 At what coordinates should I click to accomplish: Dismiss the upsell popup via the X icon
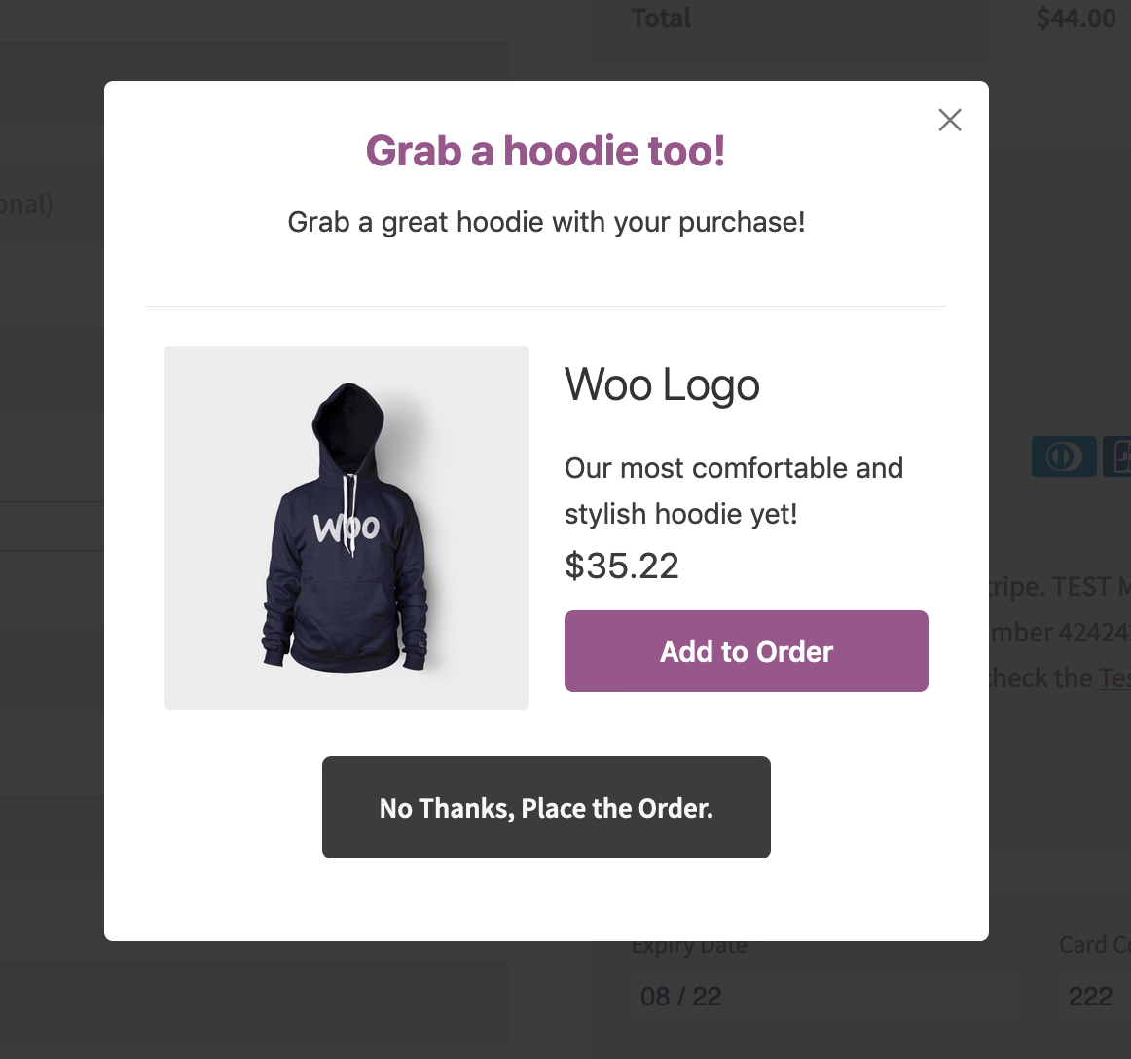[x=950, y=120]
